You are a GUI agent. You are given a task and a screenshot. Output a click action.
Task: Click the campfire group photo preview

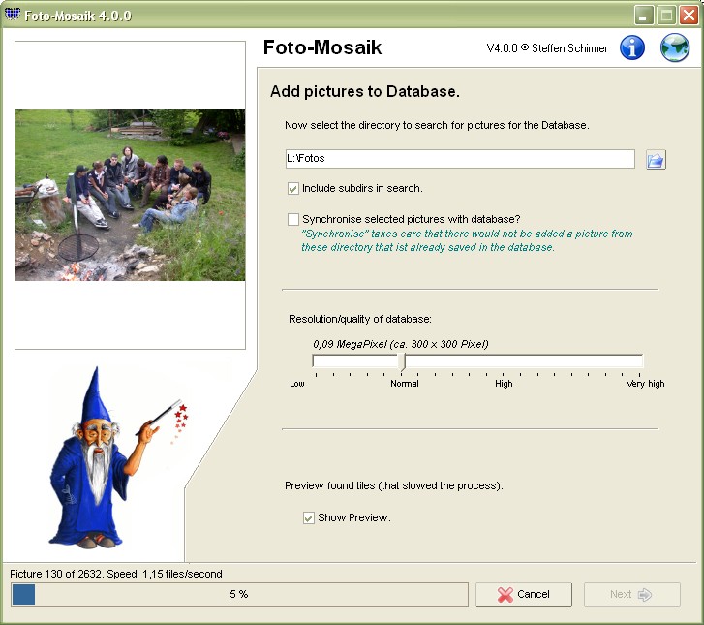point(130,196)
